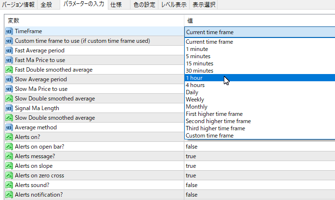335x200 pixels.
Task: Pick First higher time frame option
Action: pyautogui.click(x=214, y=114)
